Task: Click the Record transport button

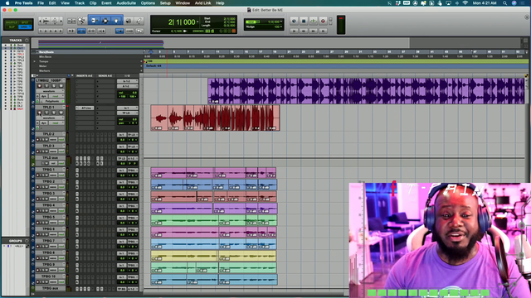Action: tap(323, 21)
